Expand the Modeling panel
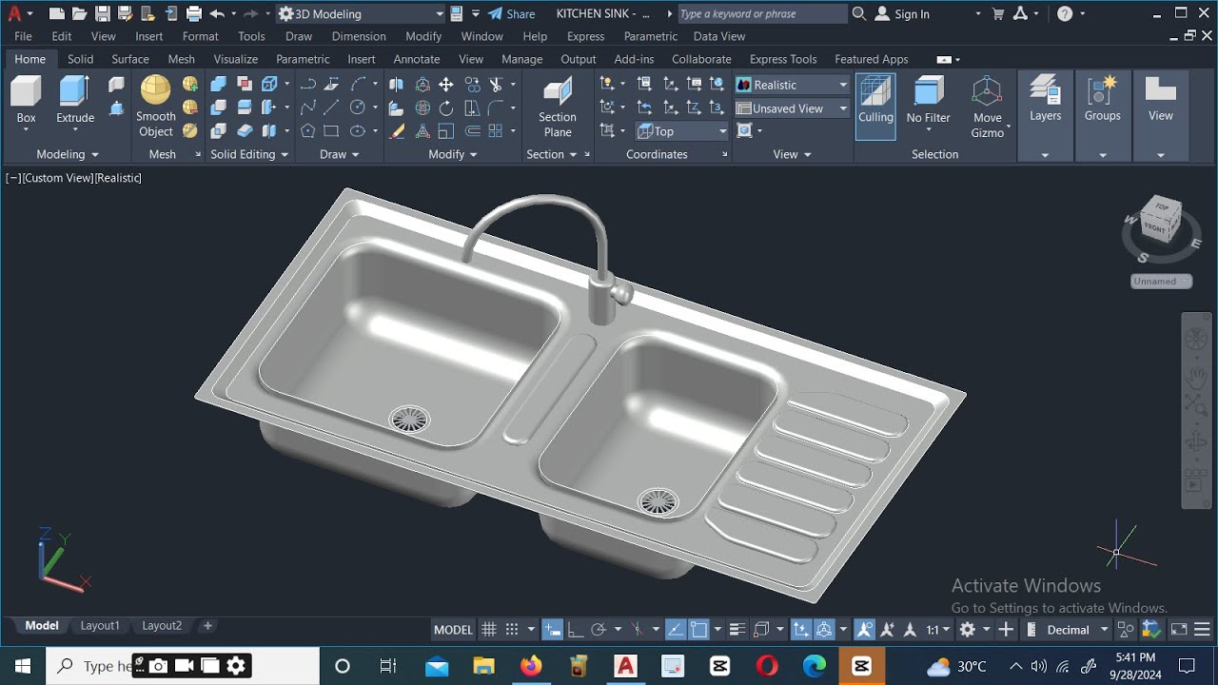 coord(68,154)
